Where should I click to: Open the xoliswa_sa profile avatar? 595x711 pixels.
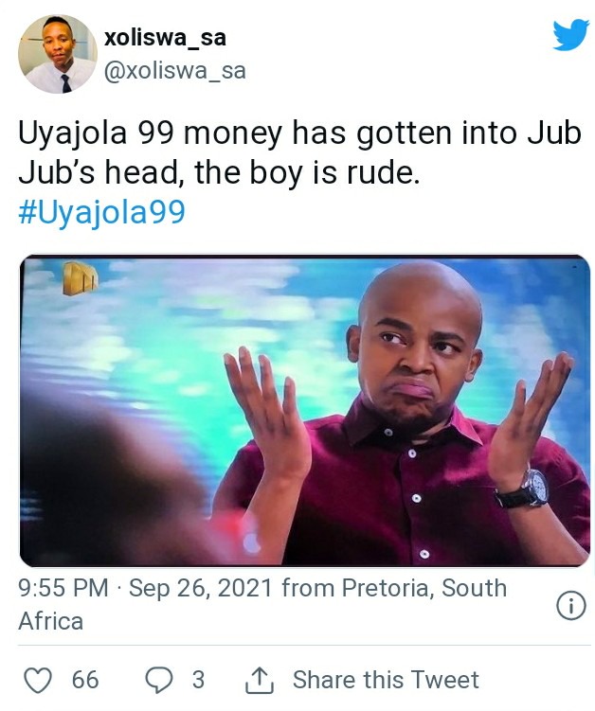tap(58, 54)
